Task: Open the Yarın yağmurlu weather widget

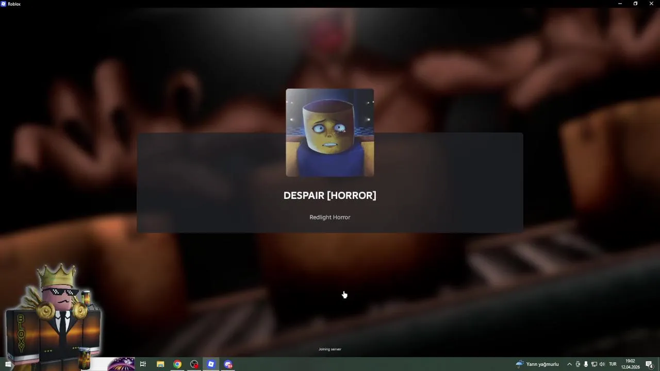Action: (x=537, y=364)
